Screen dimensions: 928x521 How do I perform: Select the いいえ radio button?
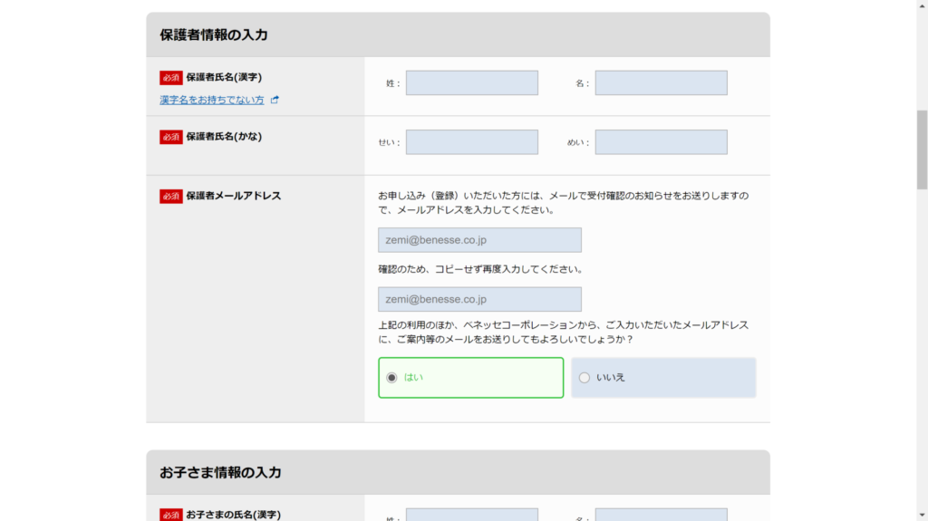[x=585, y=378]
